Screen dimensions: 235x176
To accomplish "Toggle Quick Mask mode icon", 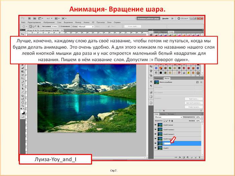I will tap(23, 116).
